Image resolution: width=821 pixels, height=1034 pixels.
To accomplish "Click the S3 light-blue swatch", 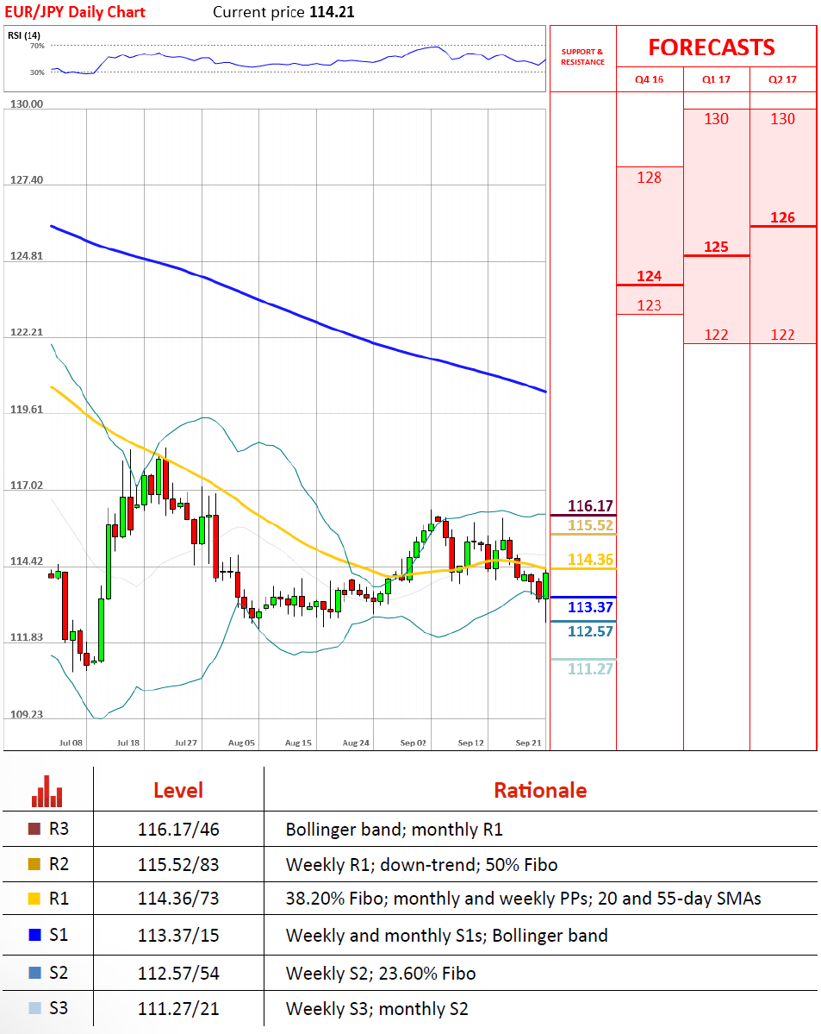I will [35, 1007].
